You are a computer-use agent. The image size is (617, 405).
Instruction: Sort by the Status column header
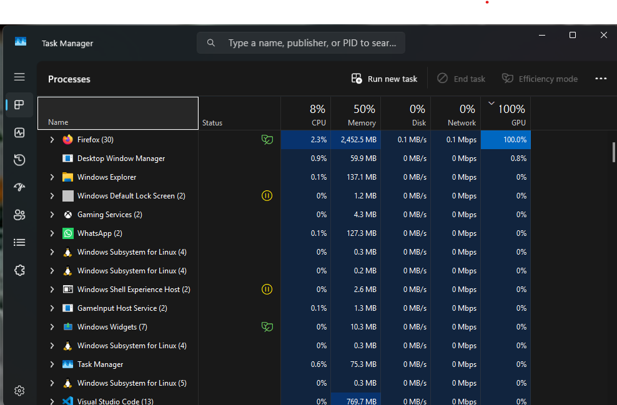pos(240,113)
